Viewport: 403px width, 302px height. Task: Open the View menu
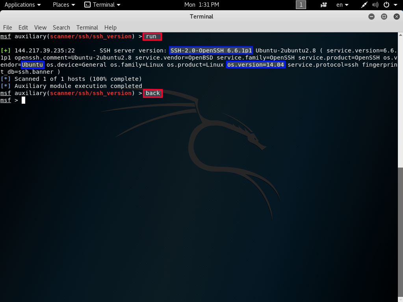point(40,28)
